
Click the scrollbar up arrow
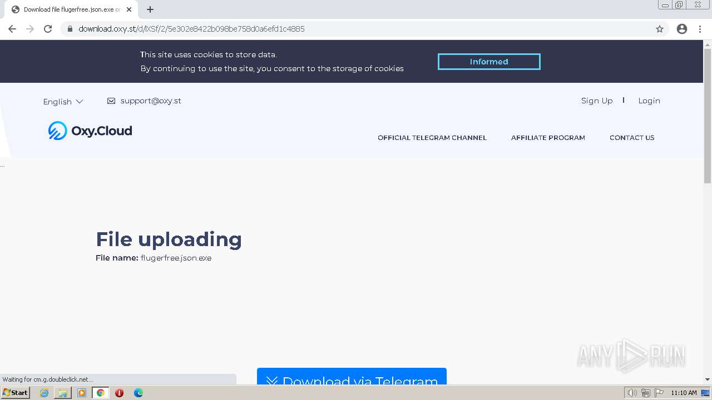(708, 44)
